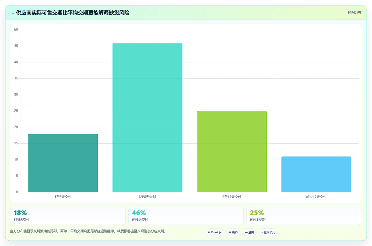The image size is (372, 246).
Task: Click the footnote text starting 直方分布能显示
Action: [x=88, y=231]
